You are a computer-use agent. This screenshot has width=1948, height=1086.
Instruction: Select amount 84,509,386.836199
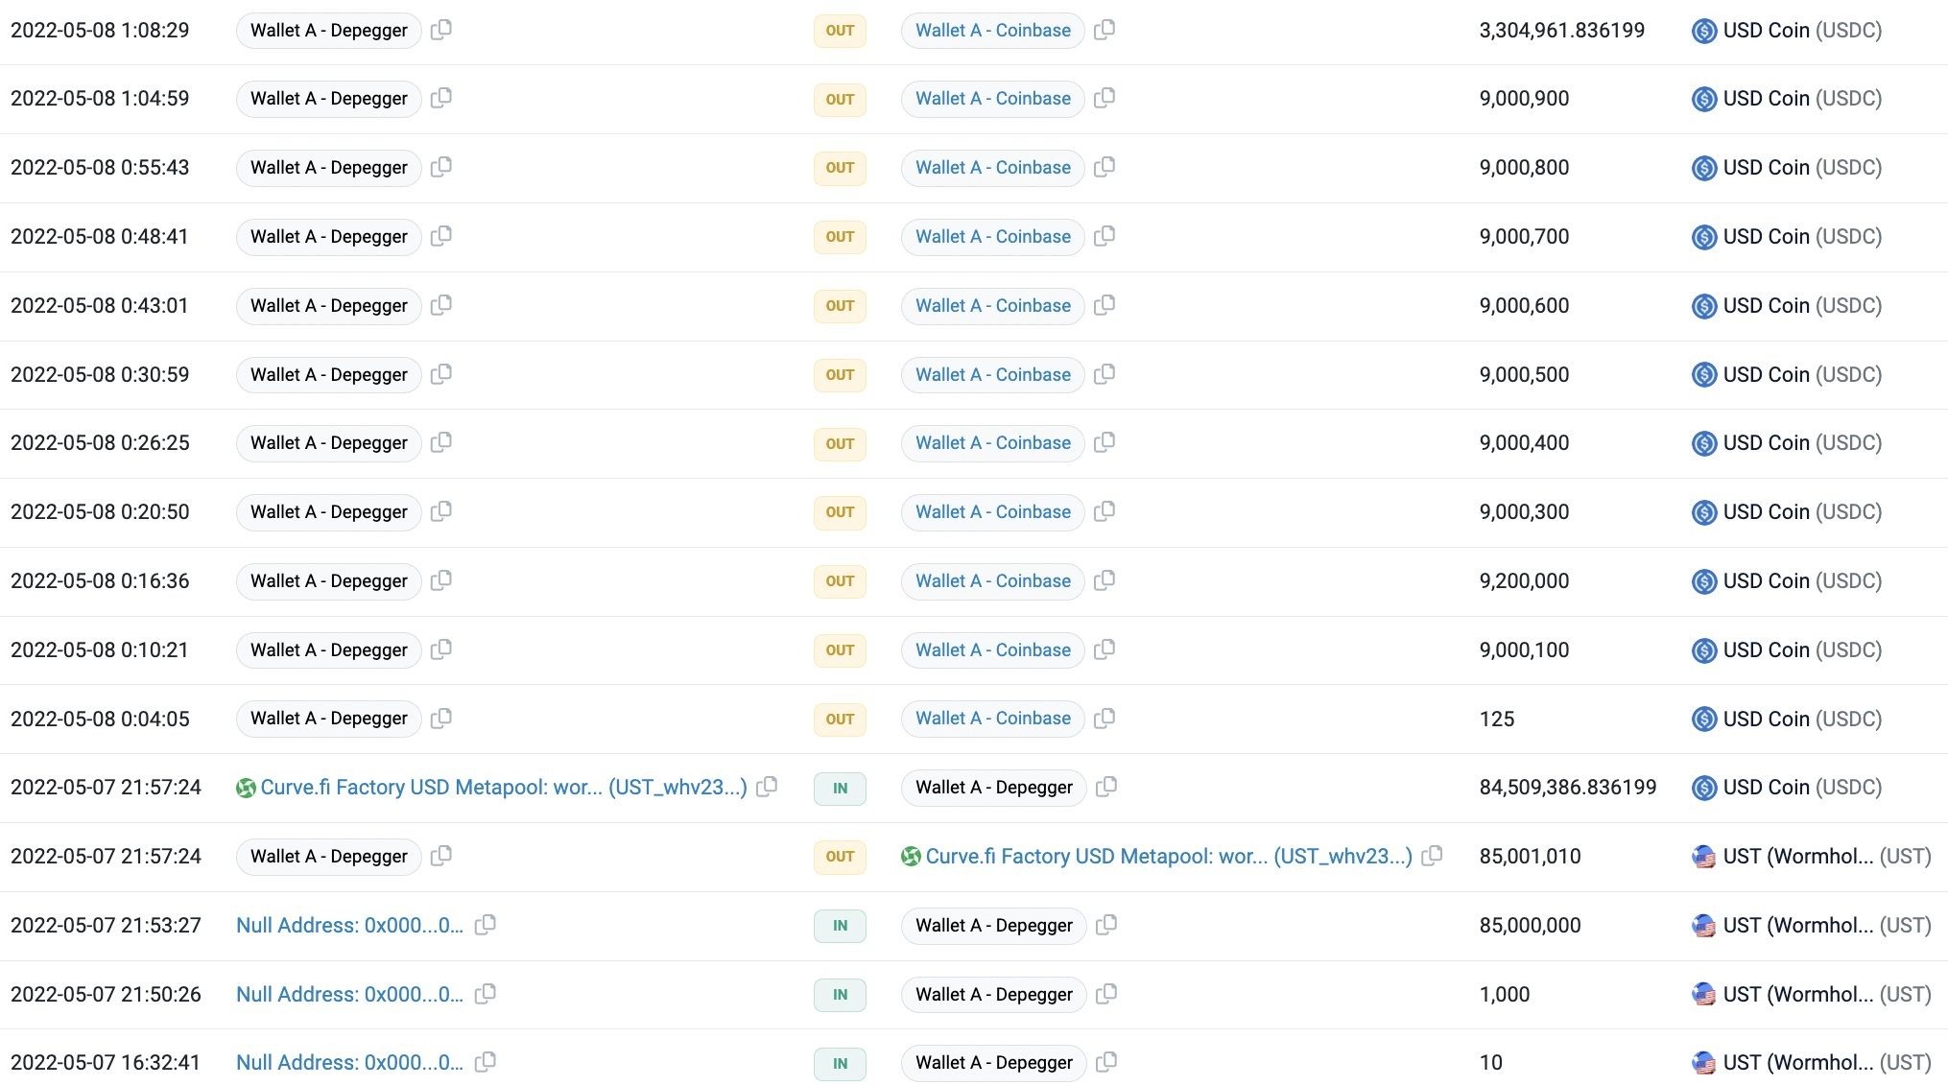point(1567,787)
